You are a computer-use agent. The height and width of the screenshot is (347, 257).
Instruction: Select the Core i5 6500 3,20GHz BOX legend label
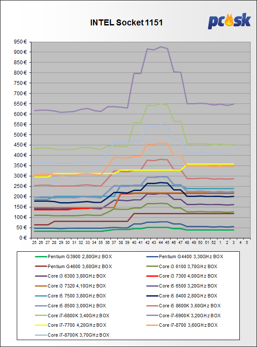coord(188,286)
